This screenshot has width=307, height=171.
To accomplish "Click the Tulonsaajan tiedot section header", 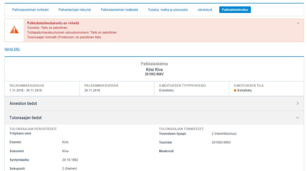I will coord(154,118).
